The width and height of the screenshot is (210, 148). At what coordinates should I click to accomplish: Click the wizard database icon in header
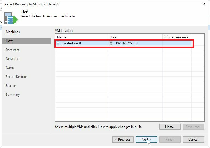click(11, 18)
